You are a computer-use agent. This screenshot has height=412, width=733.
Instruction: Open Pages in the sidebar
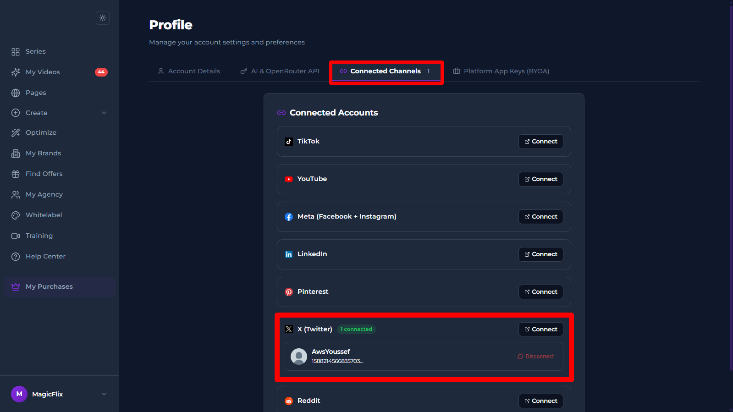[x=60, y=93]
